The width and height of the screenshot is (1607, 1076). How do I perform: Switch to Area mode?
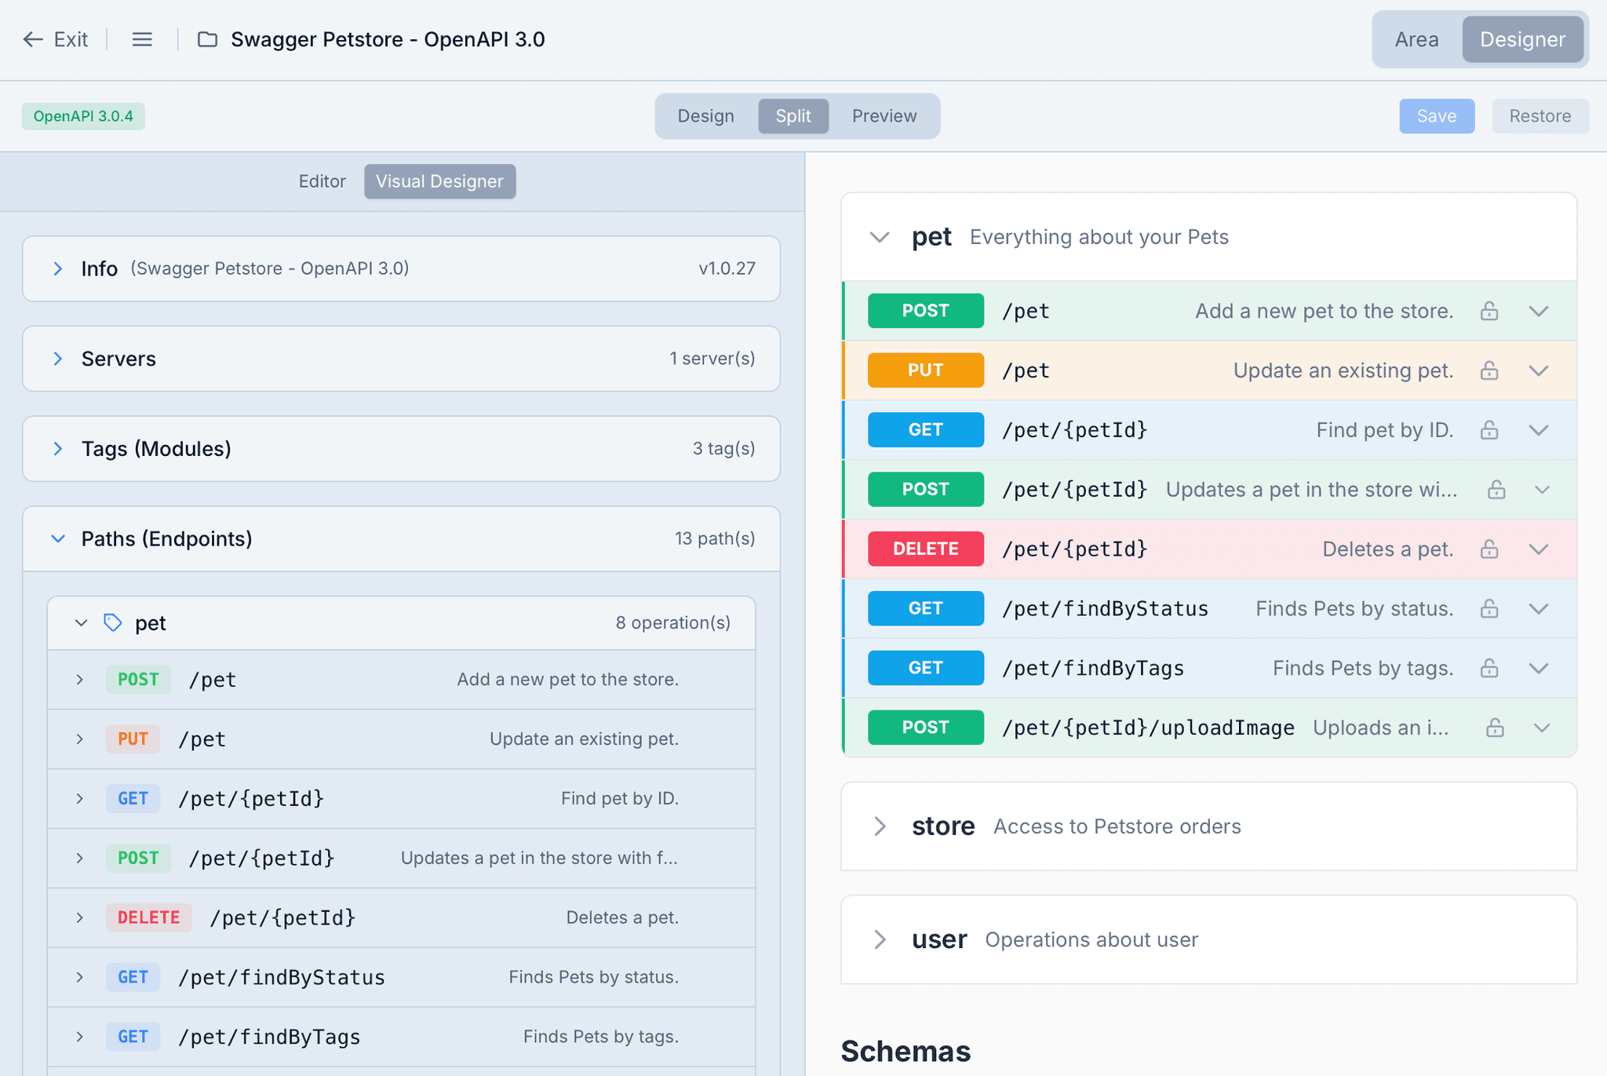1416,39
